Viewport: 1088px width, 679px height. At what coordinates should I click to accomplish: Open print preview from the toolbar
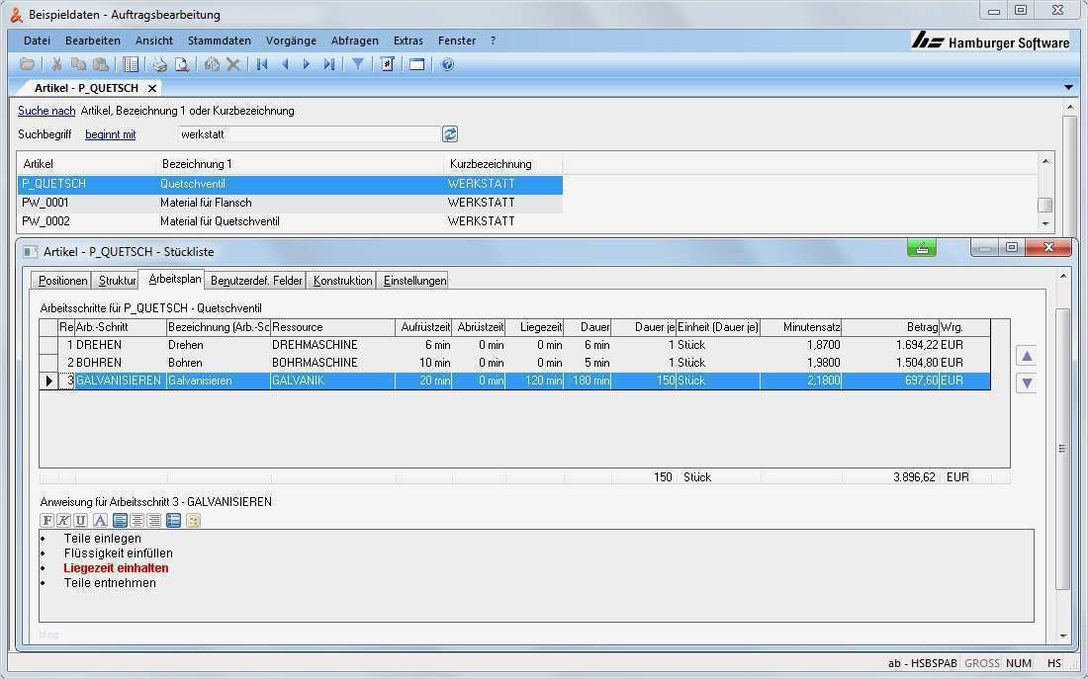pos(181,64)
